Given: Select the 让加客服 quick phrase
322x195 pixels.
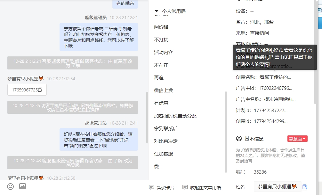Looking at the screenshot, I should pyautogui.click(x=164, y=154).
